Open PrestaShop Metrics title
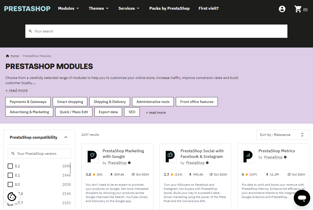 (x=277, y=151)
